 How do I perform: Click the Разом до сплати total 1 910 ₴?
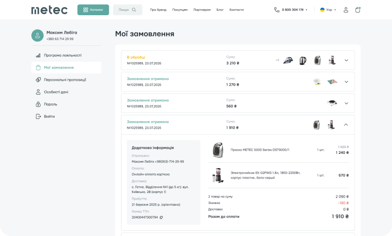pos(340,216)
